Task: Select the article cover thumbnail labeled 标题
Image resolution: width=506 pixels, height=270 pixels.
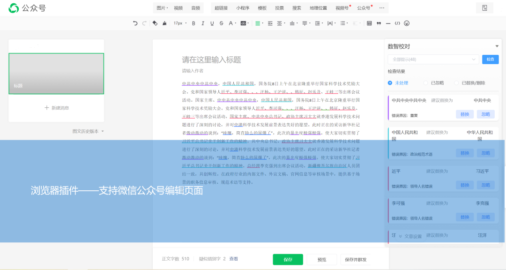Action: (57, 74)
